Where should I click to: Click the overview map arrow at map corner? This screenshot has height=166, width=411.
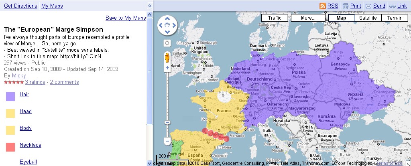[x=409, y=164]
